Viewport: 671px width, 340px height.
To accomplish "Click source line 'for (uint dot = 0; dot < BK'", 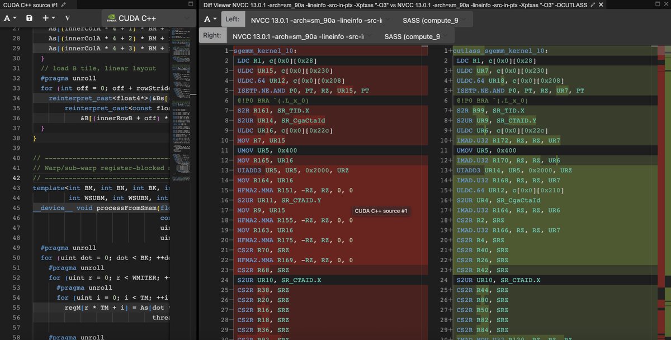I will pyautogui.click(x=105, y=258).
